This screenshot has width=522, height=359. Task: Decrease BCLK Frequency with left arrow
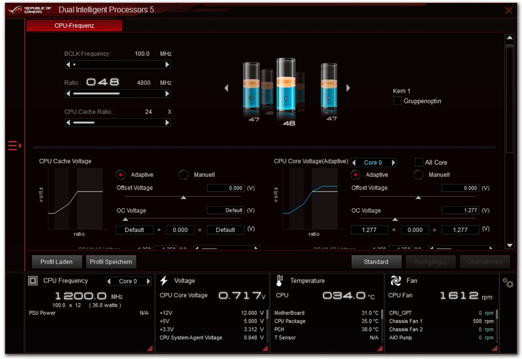(x=68, y=65)
